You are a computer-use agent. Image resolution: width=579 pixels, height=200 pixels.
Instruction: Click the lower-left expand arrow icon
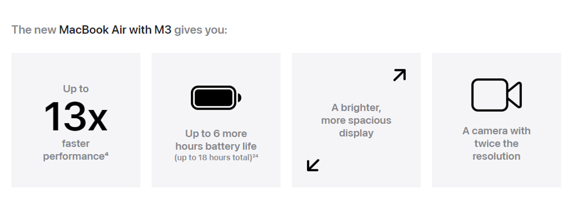coord(313,165)
